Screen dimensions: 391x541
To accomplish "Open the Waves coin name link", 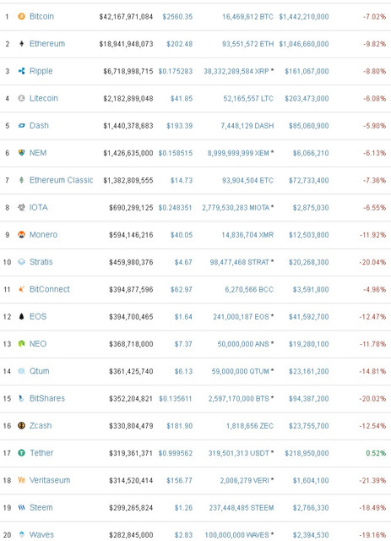I will [x=41, y=534].
